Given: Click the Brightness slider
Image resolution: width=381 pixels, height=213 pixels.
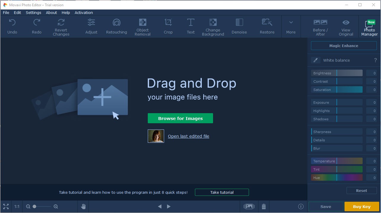Looking at the screenshot, I should pos(337,73).
